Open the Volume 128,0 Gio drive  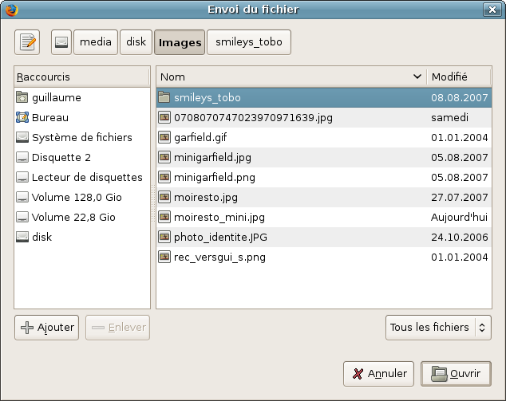point(73,197)
